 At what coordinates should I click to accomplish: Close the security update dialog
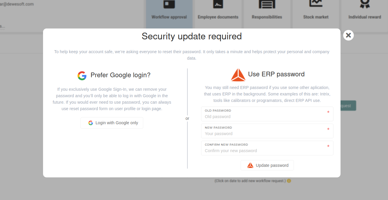[348, 35]
